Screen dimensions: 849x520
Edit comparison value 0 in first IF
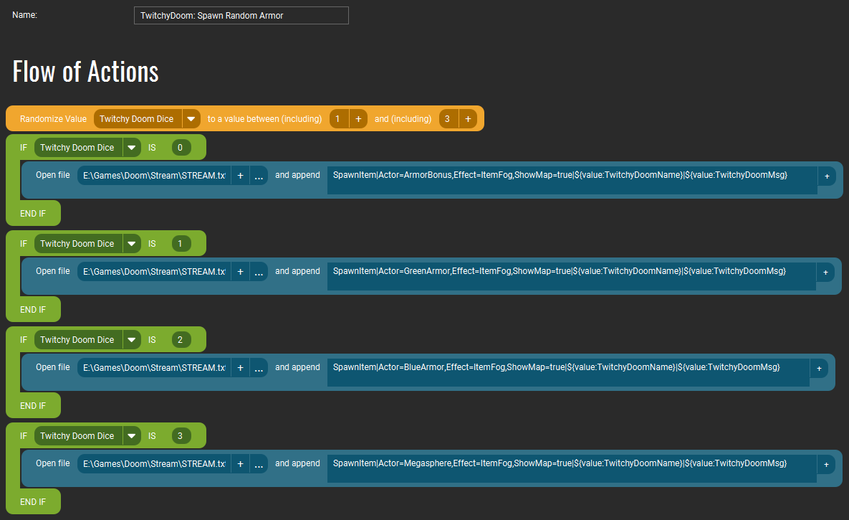(181, 148)
